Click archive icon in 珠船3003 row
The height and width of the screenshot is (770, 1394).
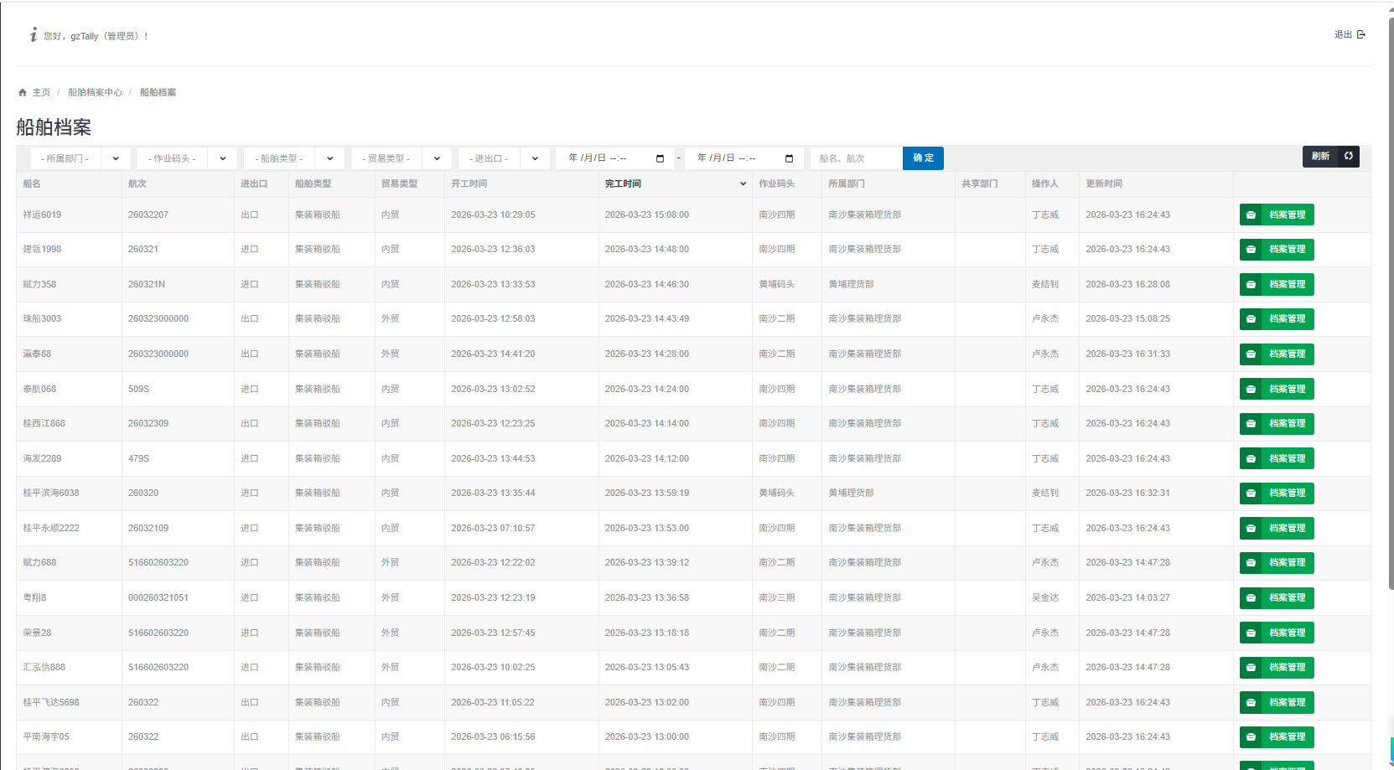click(x=1251, y=319)
